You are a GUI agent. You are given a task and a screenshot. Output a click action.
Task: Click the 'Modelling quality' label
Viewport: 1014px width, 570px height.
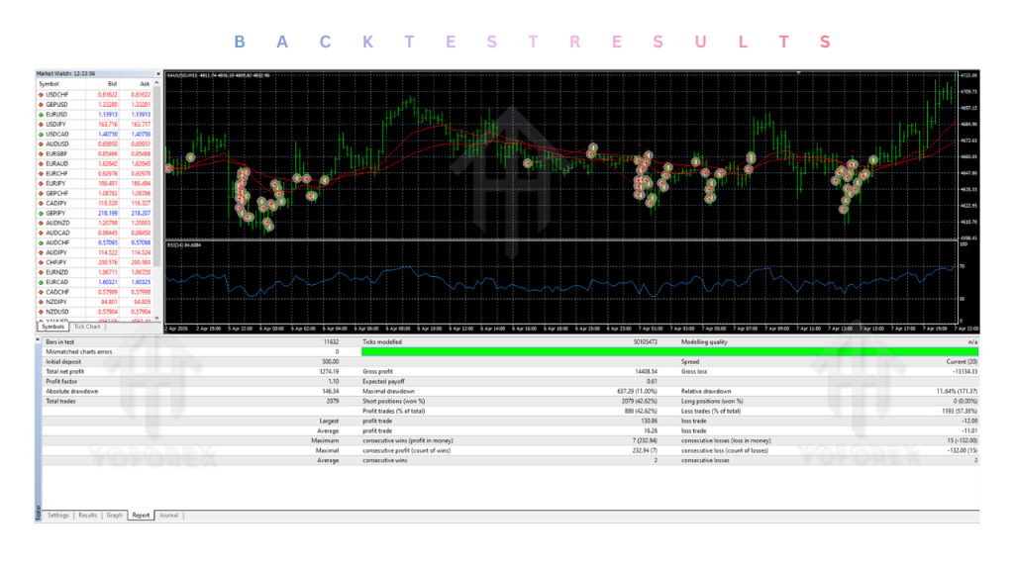coord(704,341)
